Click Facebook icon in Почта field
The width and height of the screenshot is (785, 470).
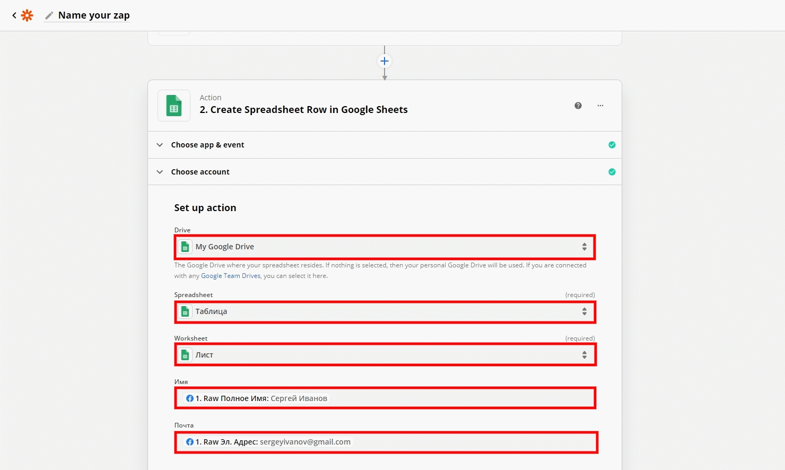(x=190, y=442)
